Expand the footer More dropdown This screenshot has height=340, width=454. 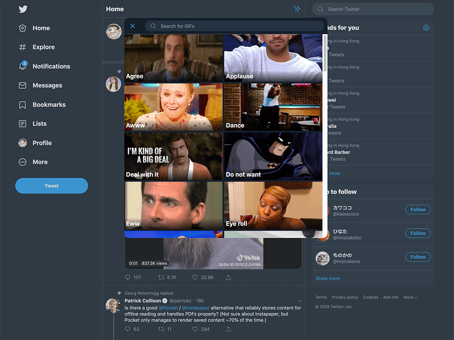(410, 297)
